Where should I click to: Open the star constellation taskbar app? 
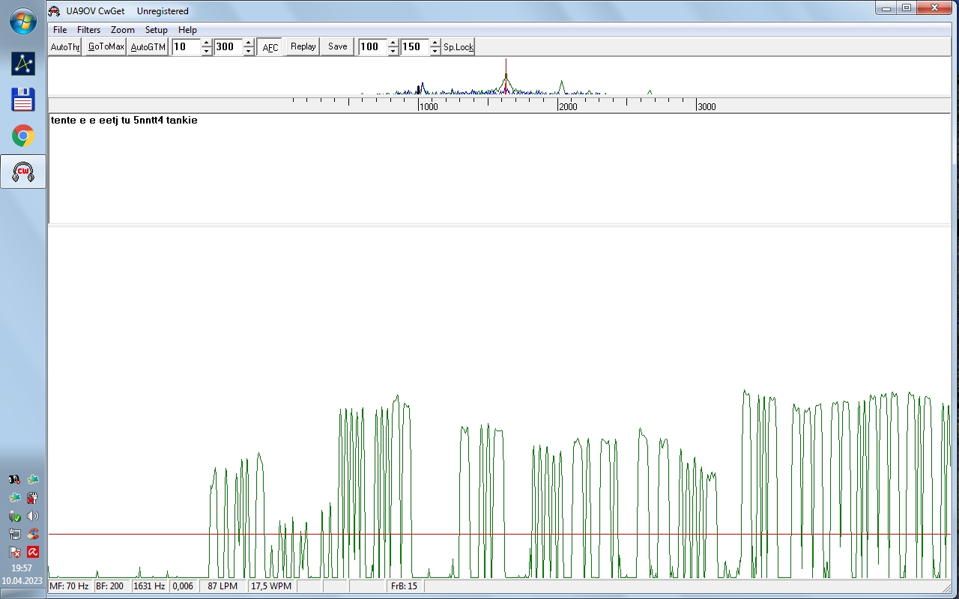23,64
